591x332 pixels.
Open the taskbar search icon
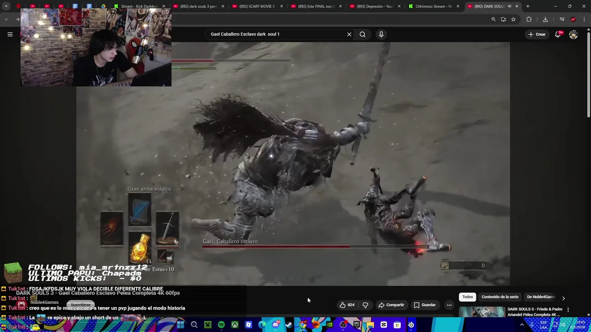(194, 325)
